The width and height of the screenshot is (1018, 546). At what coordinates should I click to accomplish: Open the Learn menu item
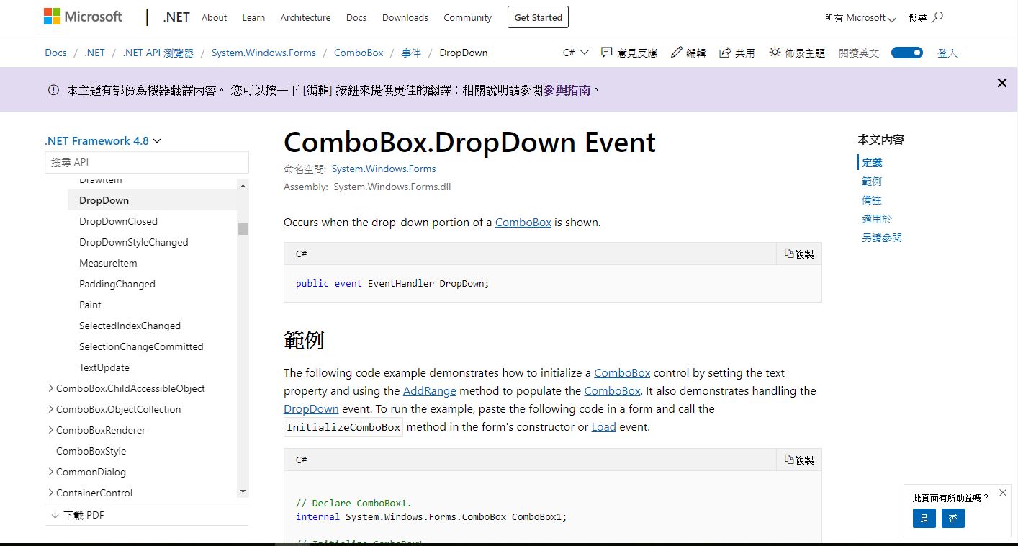[253, 17]
